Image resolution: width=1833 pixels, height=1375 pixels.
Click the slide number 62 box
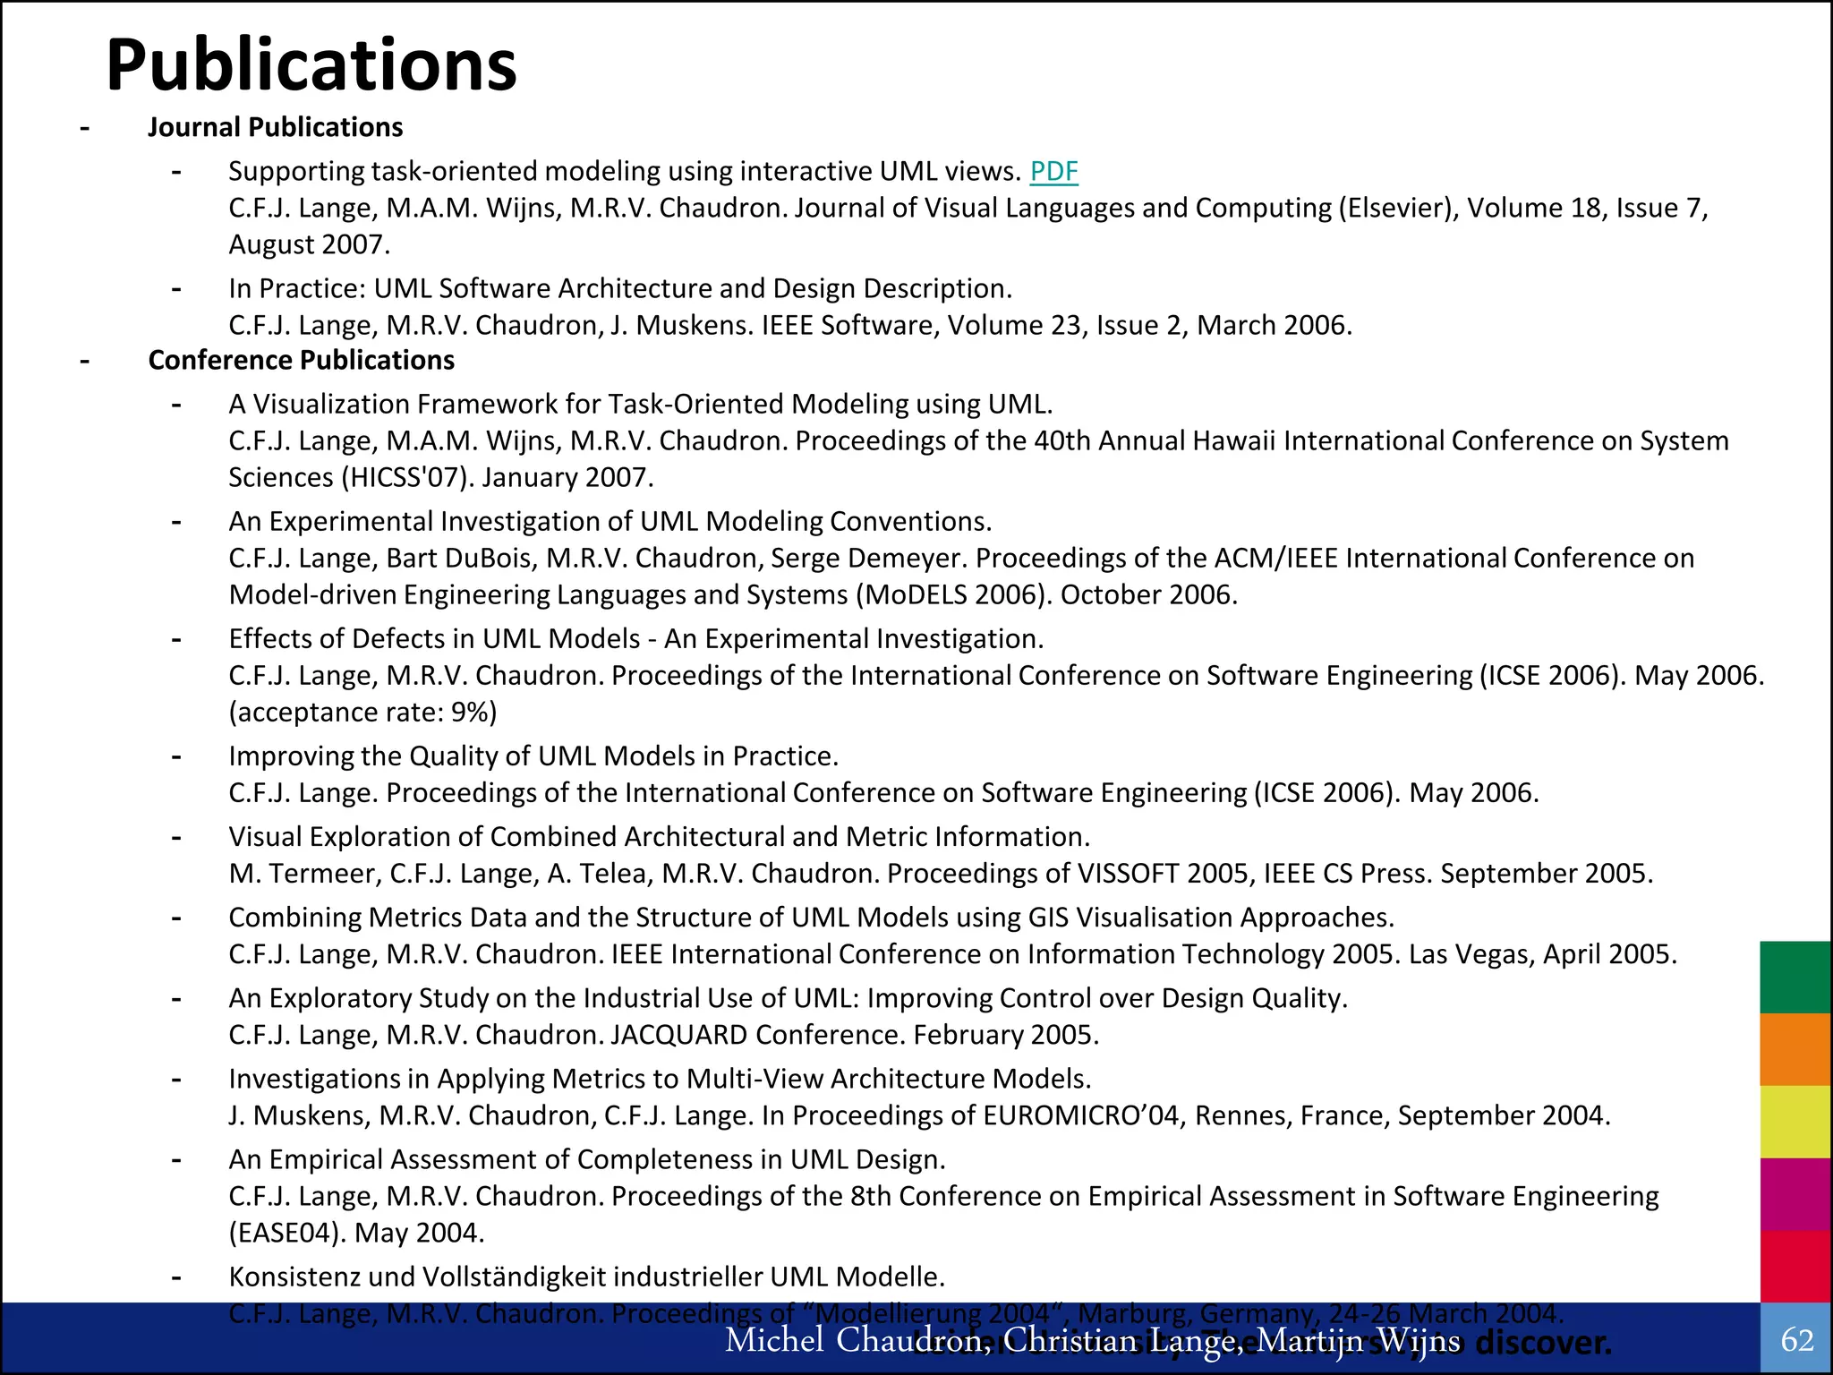tap(1796, 1338)
